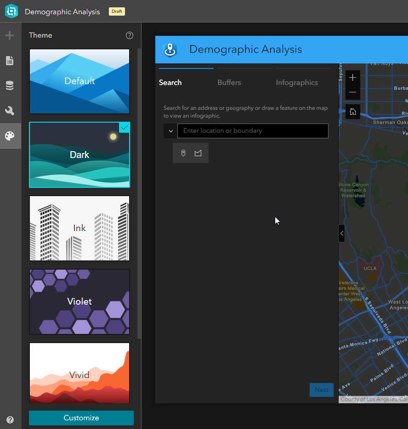Collapse the panel using the left chevron
The width and height of the screenshot is (408, 429).
click(x=341, y=233)
